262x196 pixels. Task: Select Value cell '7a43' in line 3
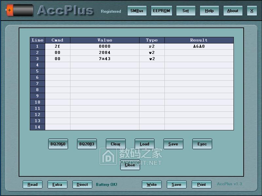[105, 59]
